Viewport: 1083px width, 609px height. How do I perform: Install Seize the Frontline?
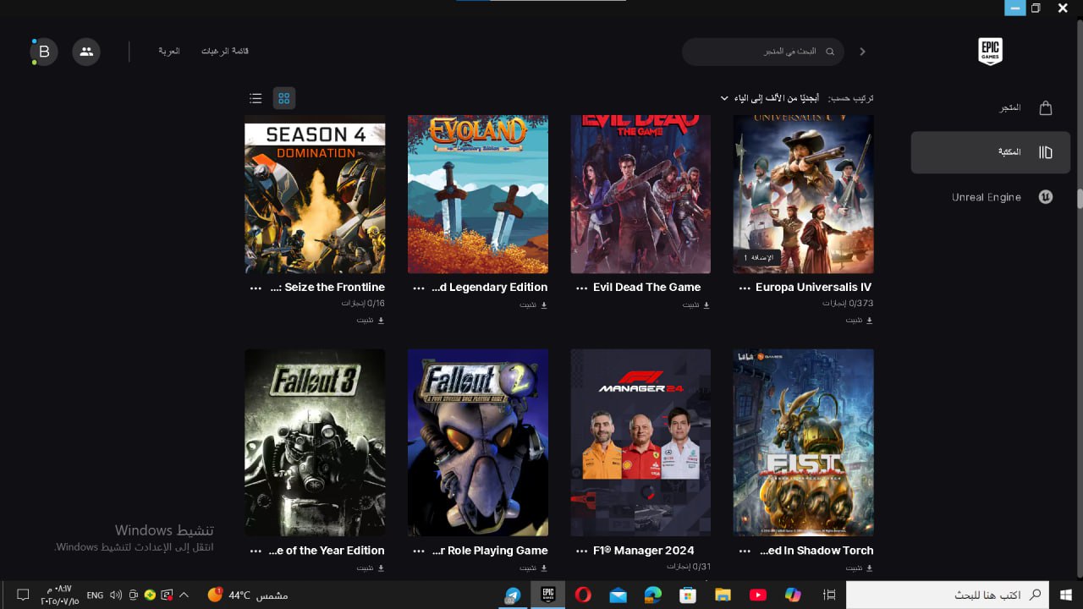click(371, 321)
